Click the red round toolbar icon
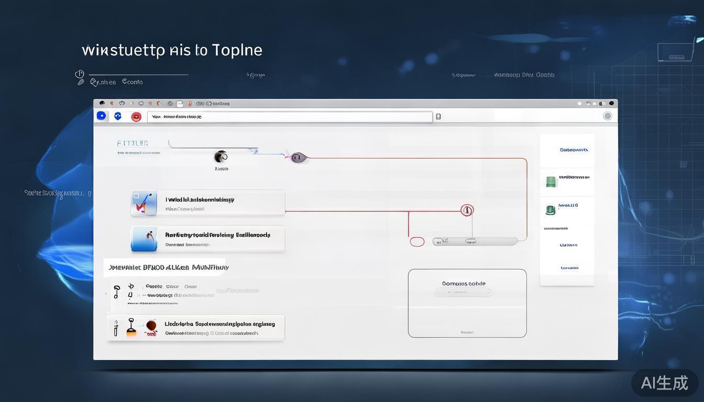Image resolution: width=704 pixels, height=402 pixels. pyautogui.click(x=136, y=117)
